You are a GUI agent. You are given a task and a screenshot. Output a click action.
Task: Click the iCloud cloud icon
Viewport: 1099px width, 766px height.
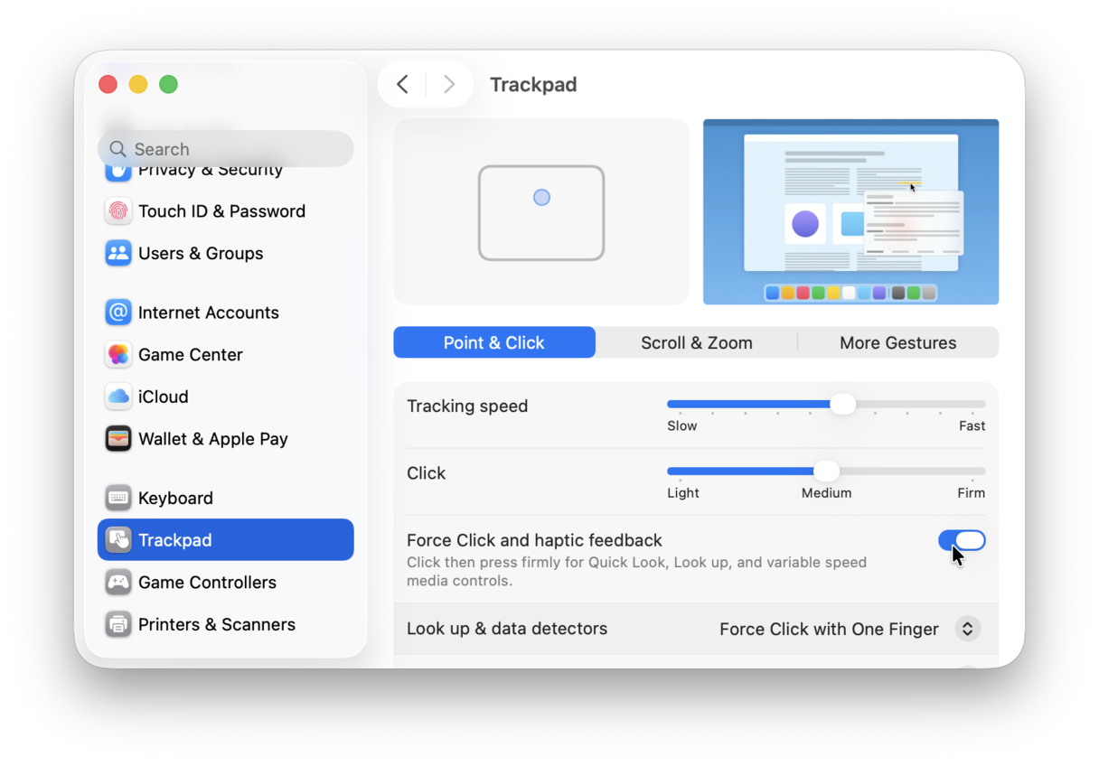(118, 397)
